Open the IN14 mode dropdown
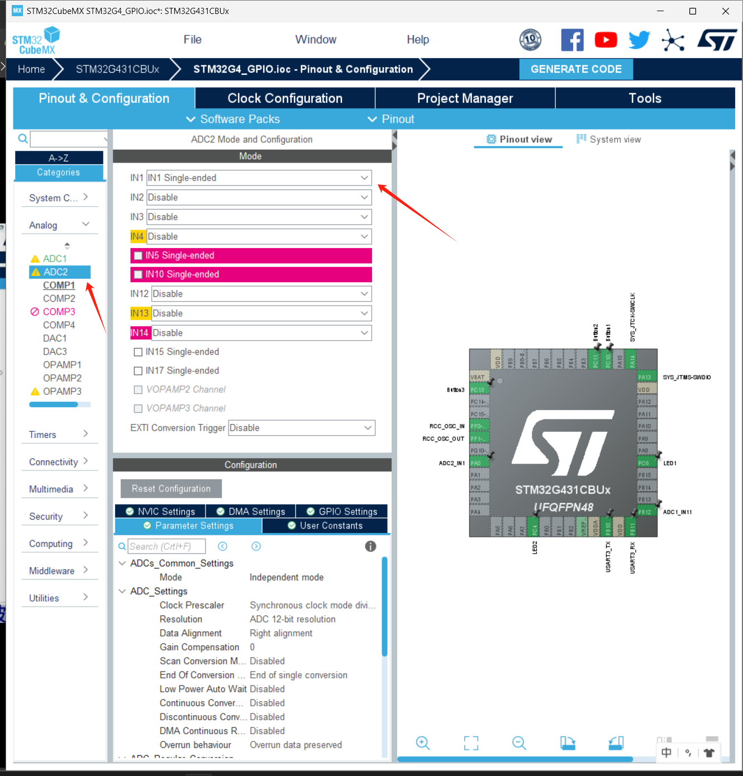Screen dimensions: 743x776 click(x=261, y=333)
